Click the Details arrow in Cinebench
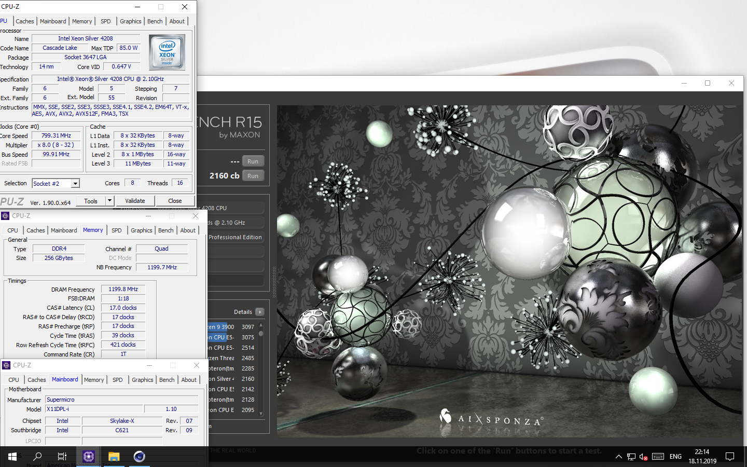Viewport: 747px width, 467px height. [x=260, y=312]
